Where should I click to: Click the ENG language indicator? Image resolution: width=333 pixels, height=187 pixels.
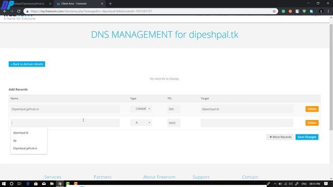tap(304, 183)
